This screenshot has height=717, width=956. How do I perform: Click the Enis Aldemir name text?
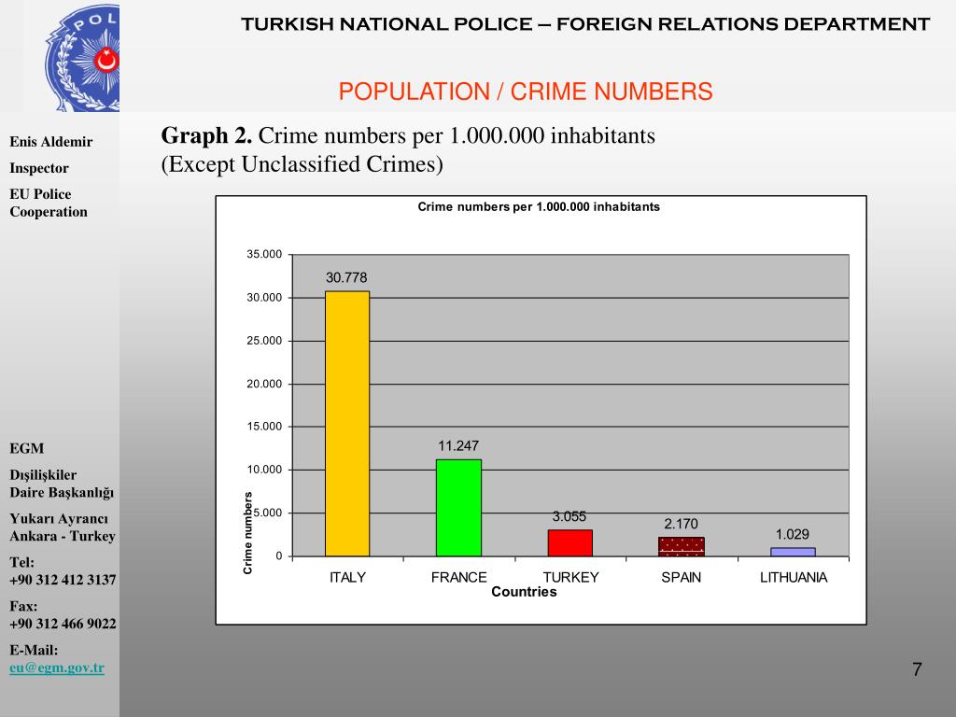coord(50,142)
